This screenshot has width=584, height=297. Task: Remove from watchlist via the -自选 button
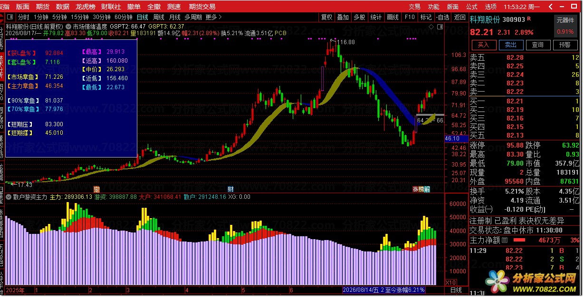[x=442, y=17]
